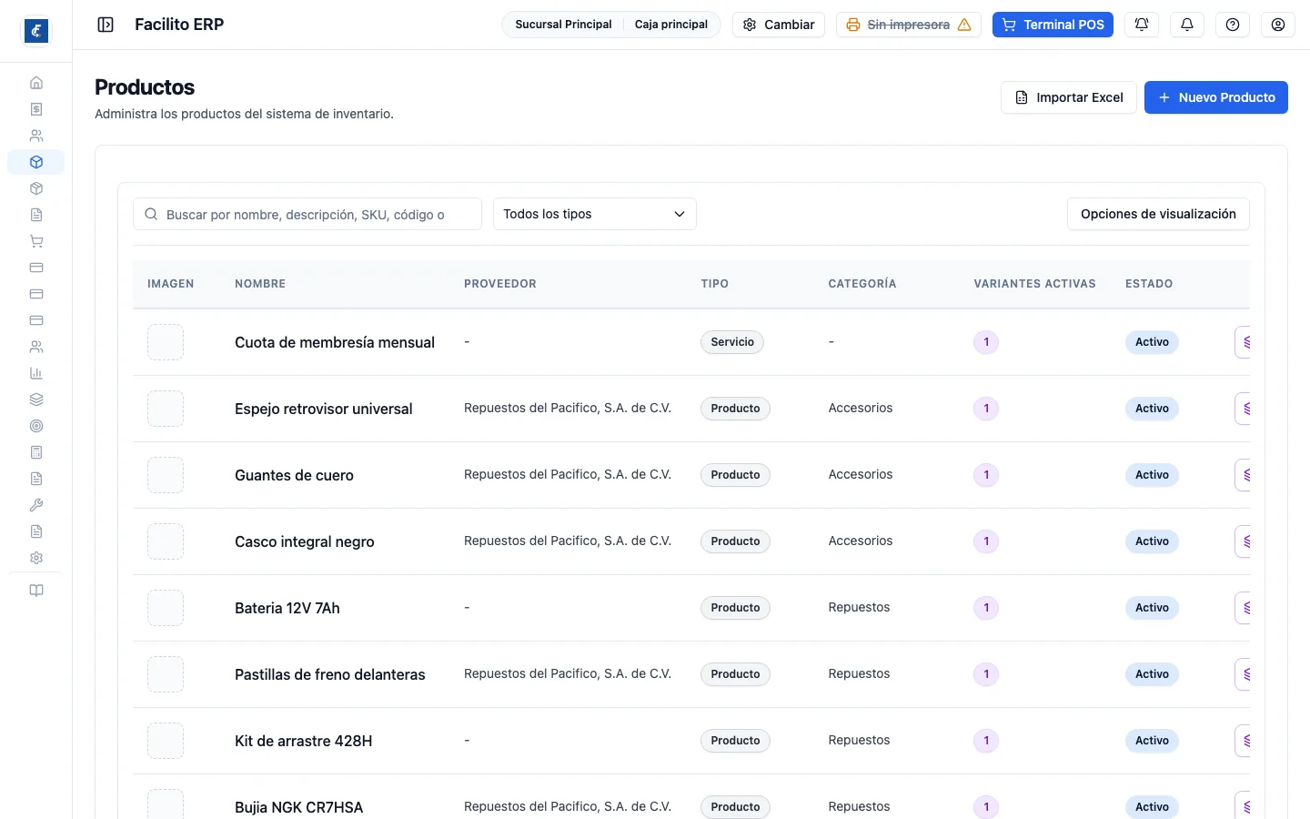
Task: Open the bar chart reports icon
Action: [36, 373]
